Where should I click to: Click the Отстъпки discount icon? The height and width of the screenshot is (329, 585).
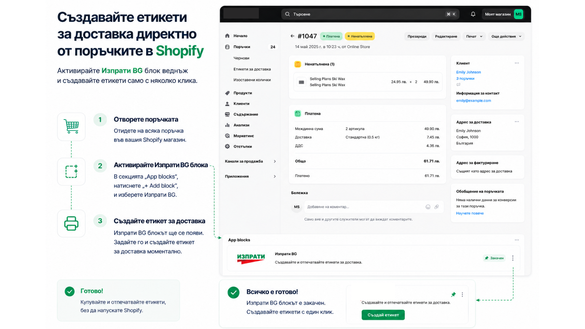pyautogui.click(x=227, y=147)
